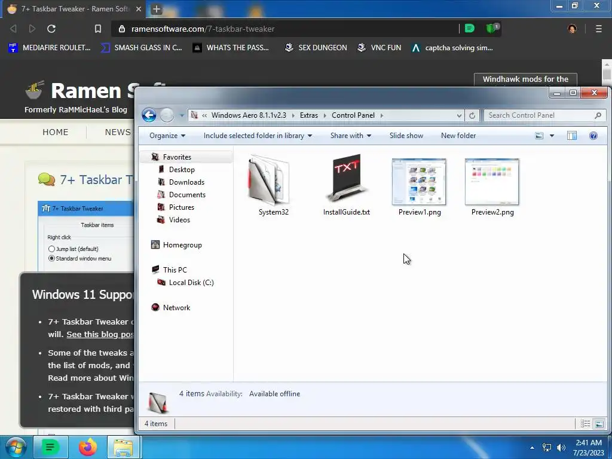612x459 pixels.
Task: Select Jump list (default) radio button
Action: click(51, 249)
